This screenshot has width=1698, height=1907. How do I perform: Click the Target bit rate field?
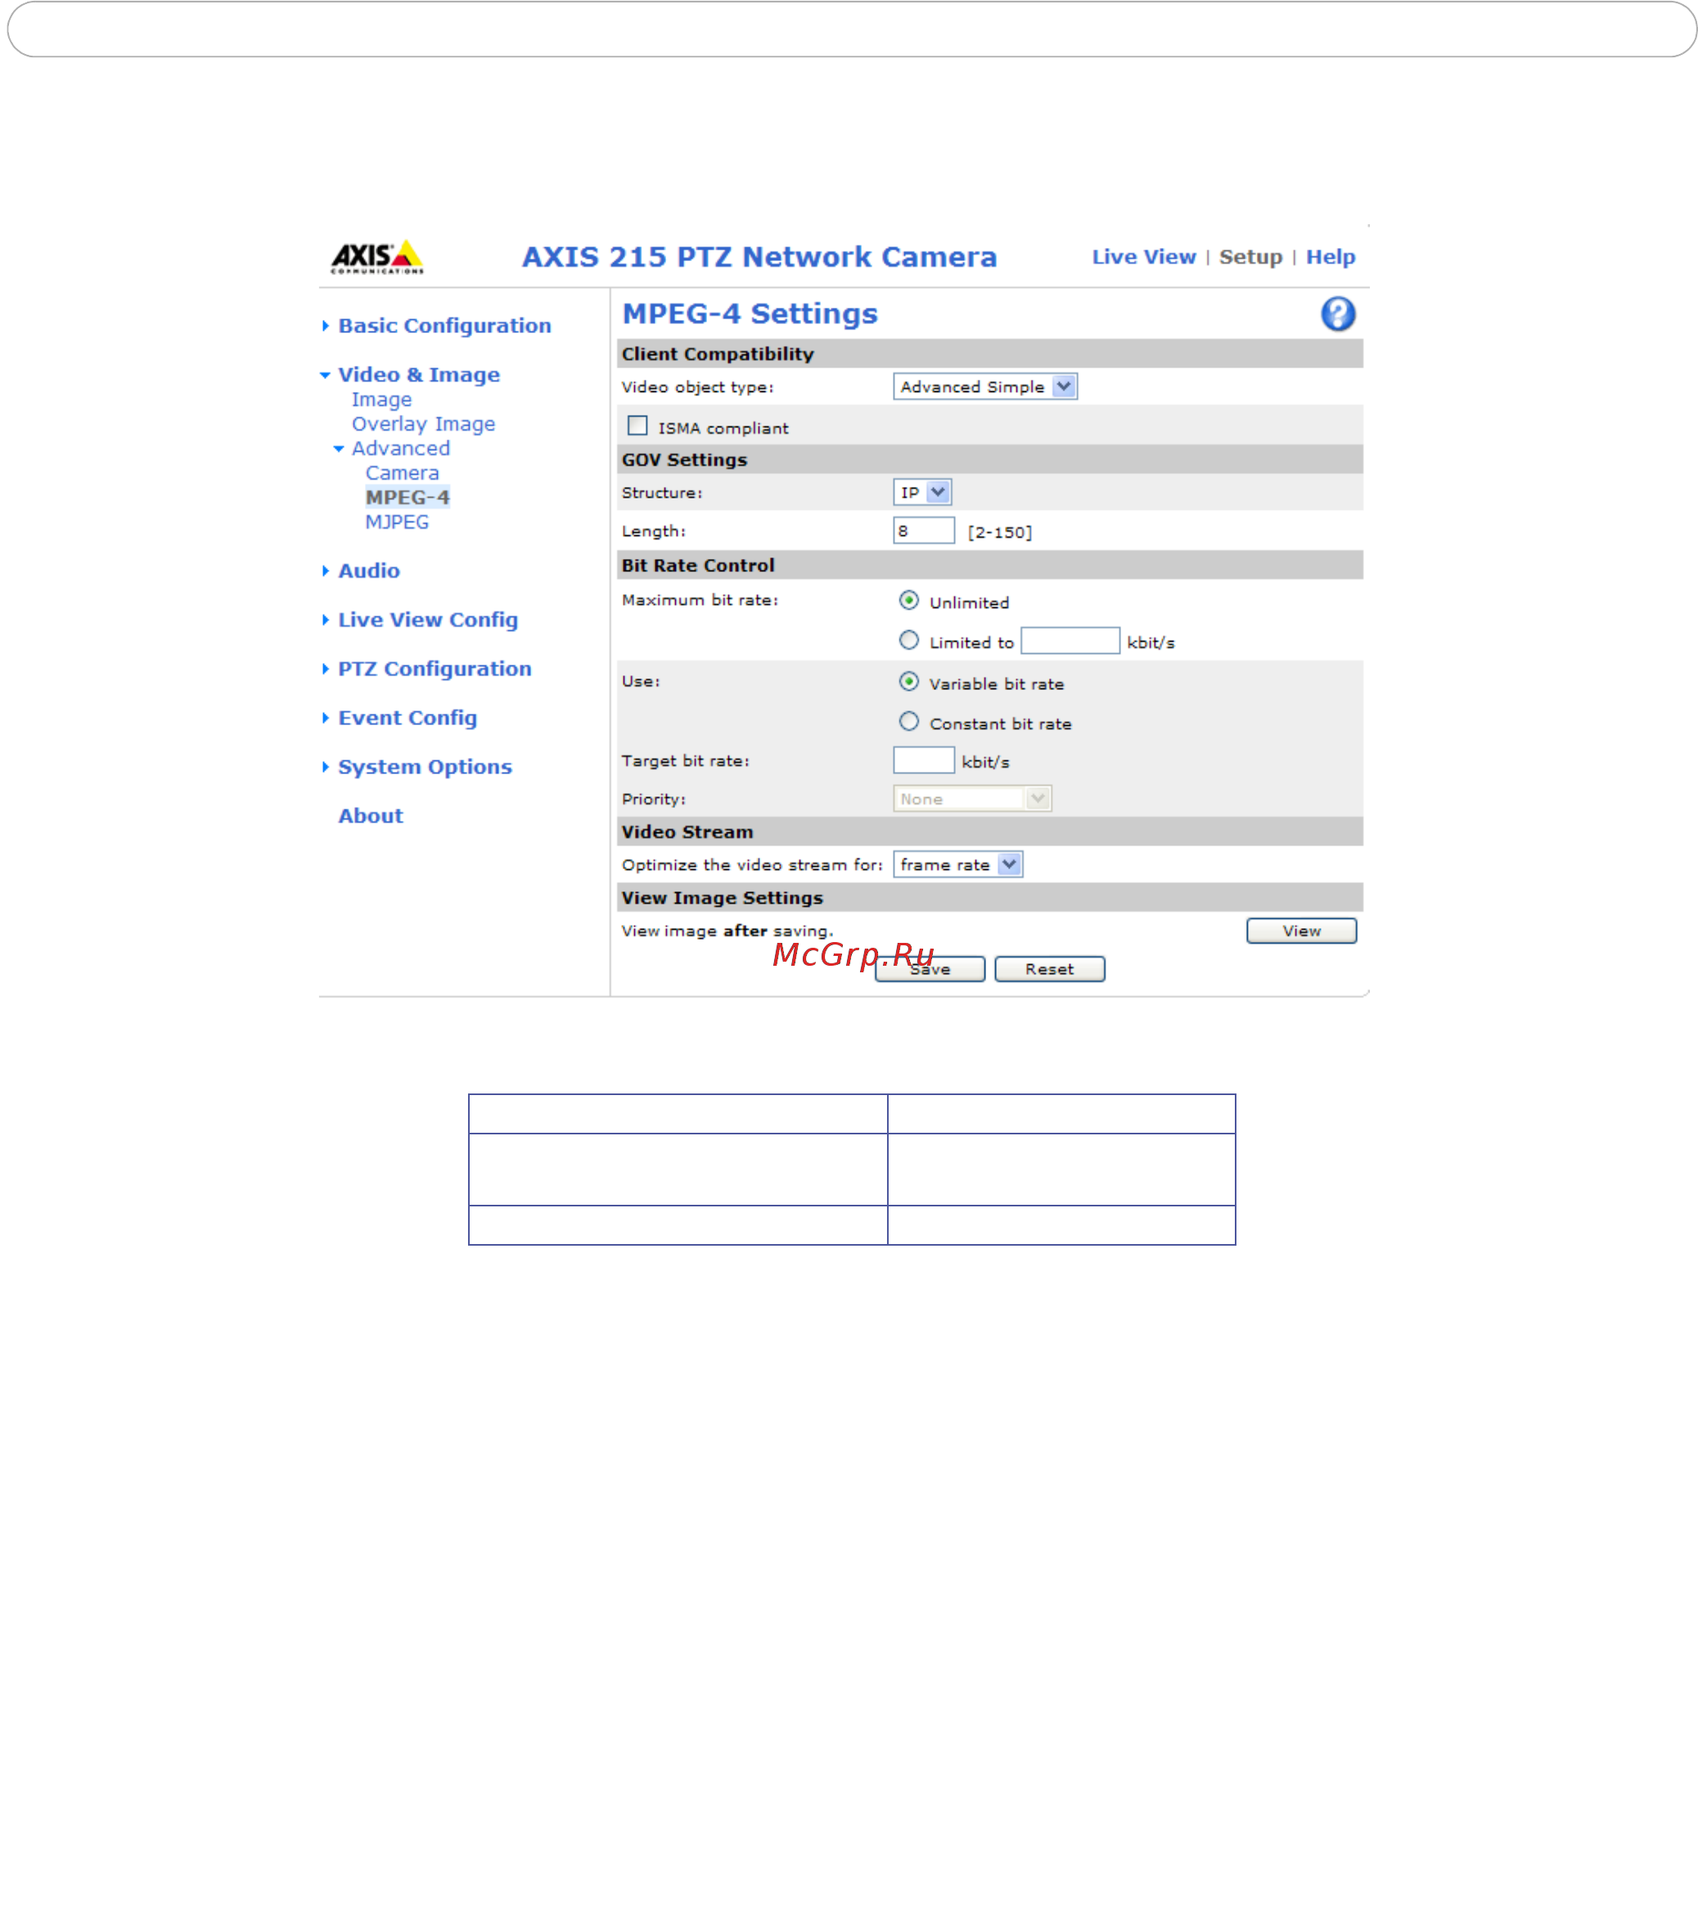pyautogui.click(x=924, y=760)
